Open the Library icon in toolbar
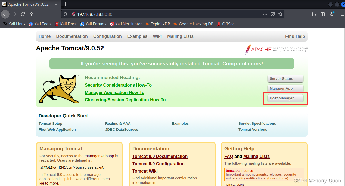This screenshot has height=186, width=345. pyautogui.click(x=314, y=14)
